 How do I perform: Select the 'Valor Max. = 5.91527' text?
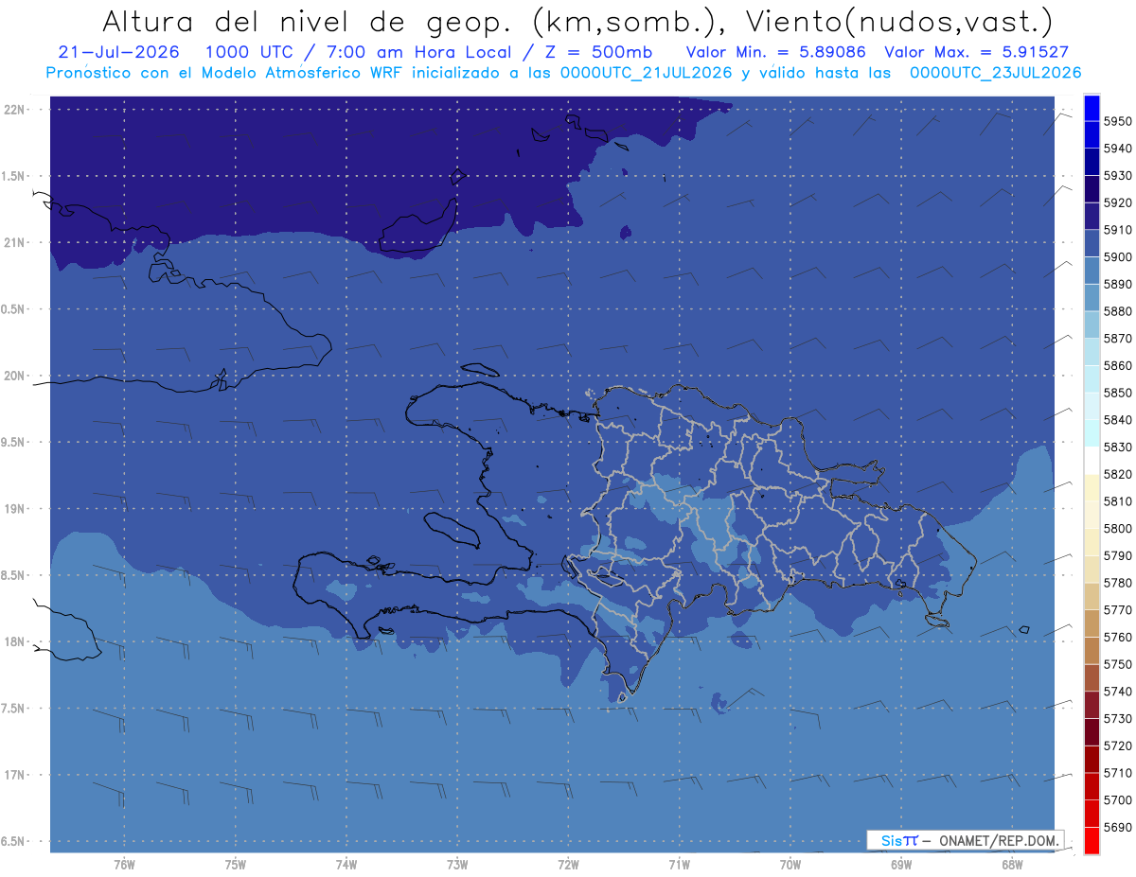click(977, 52)
